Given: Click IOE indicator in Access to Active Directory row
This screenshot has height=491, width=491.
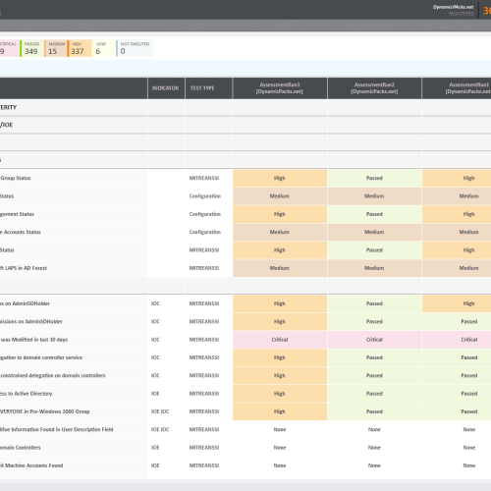Looking at the screenshot, I should pos(155,394).
